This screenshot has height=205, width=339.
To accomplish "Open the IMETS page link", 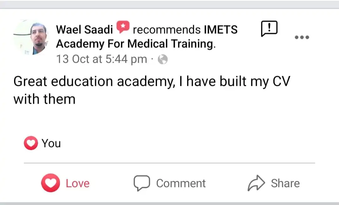I will [221, 30].
